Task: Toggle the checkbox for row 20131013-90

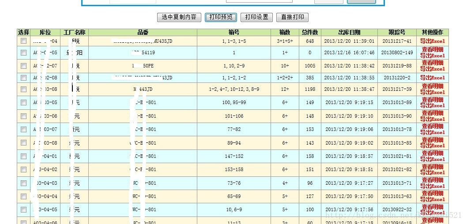Action: tap(23, 116)
